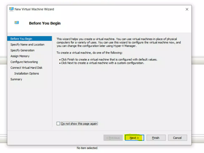This screenshot has height=153, width=204.
Task: Go to the 'Summary' step
Action: (16, 79)
